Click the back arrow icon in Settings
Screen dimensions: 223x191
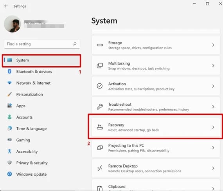(6, 6)
